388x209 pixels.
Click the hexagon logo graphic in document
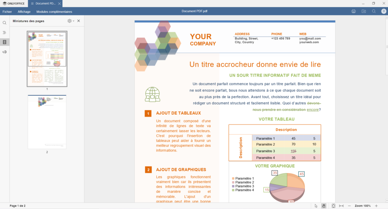click(x=158, y=46)
